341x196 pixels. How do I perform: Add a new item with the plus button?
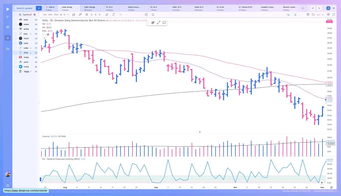pyautogui.click(x=39, y=8)
